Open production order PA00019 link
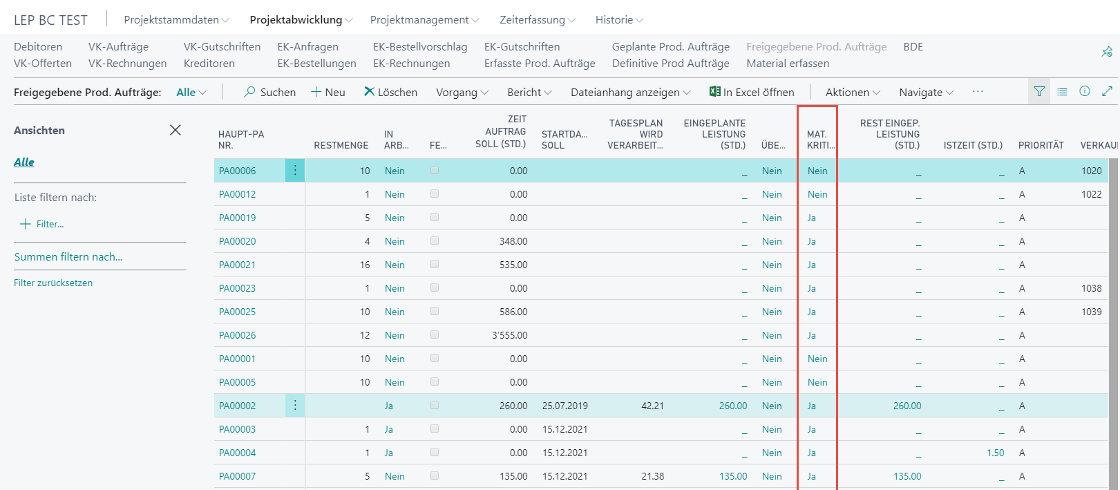Viewport: 1120px width, 490px height. [x=237, y=218]
